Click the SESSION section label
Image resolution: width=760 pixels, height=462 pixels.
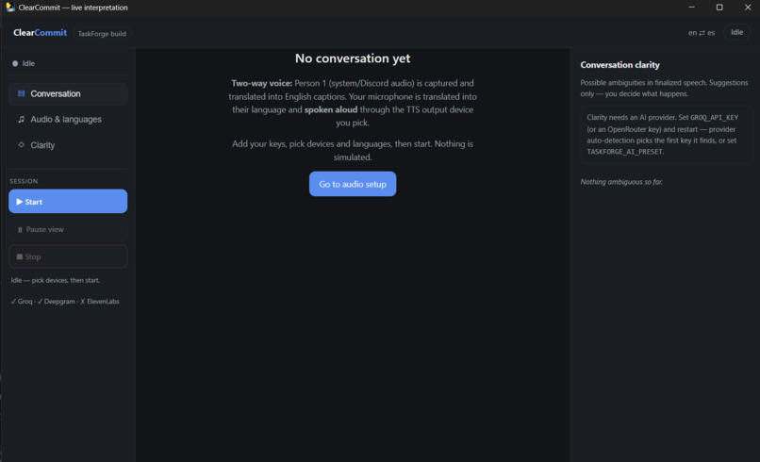[24, 181]
